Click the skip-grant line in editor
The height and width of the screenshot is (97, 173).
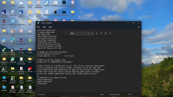(42, 84)
